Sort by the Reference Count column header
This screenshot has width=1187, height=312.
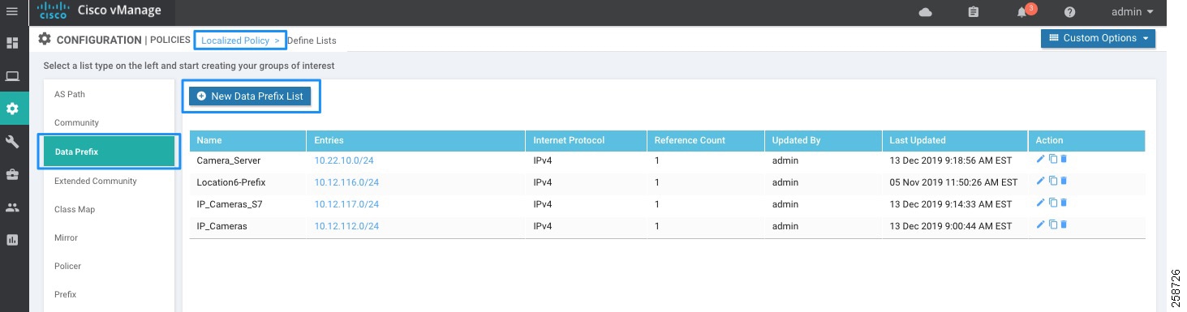point(706,140)
